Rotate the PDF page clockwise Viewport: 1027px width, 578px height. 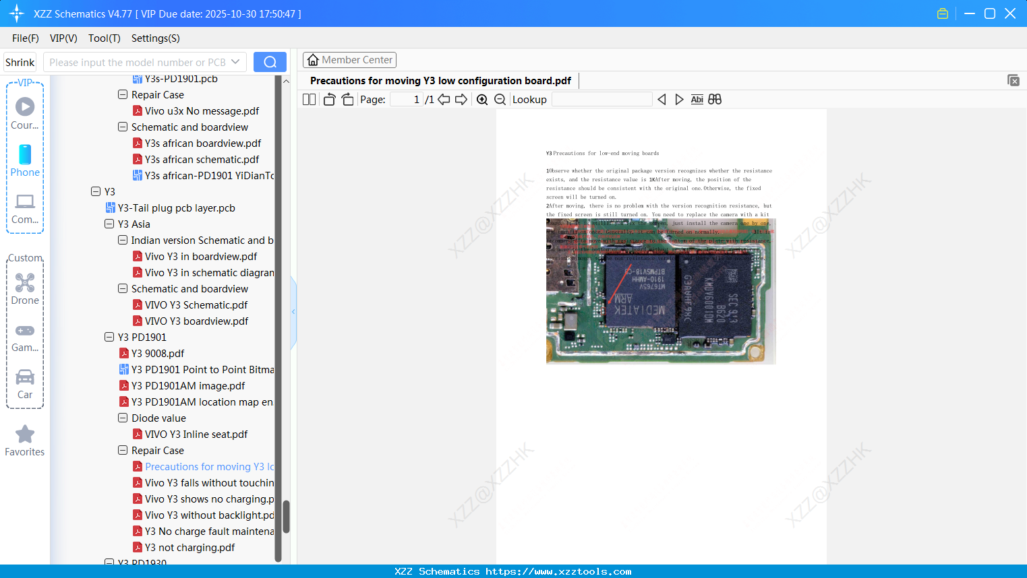347,99
